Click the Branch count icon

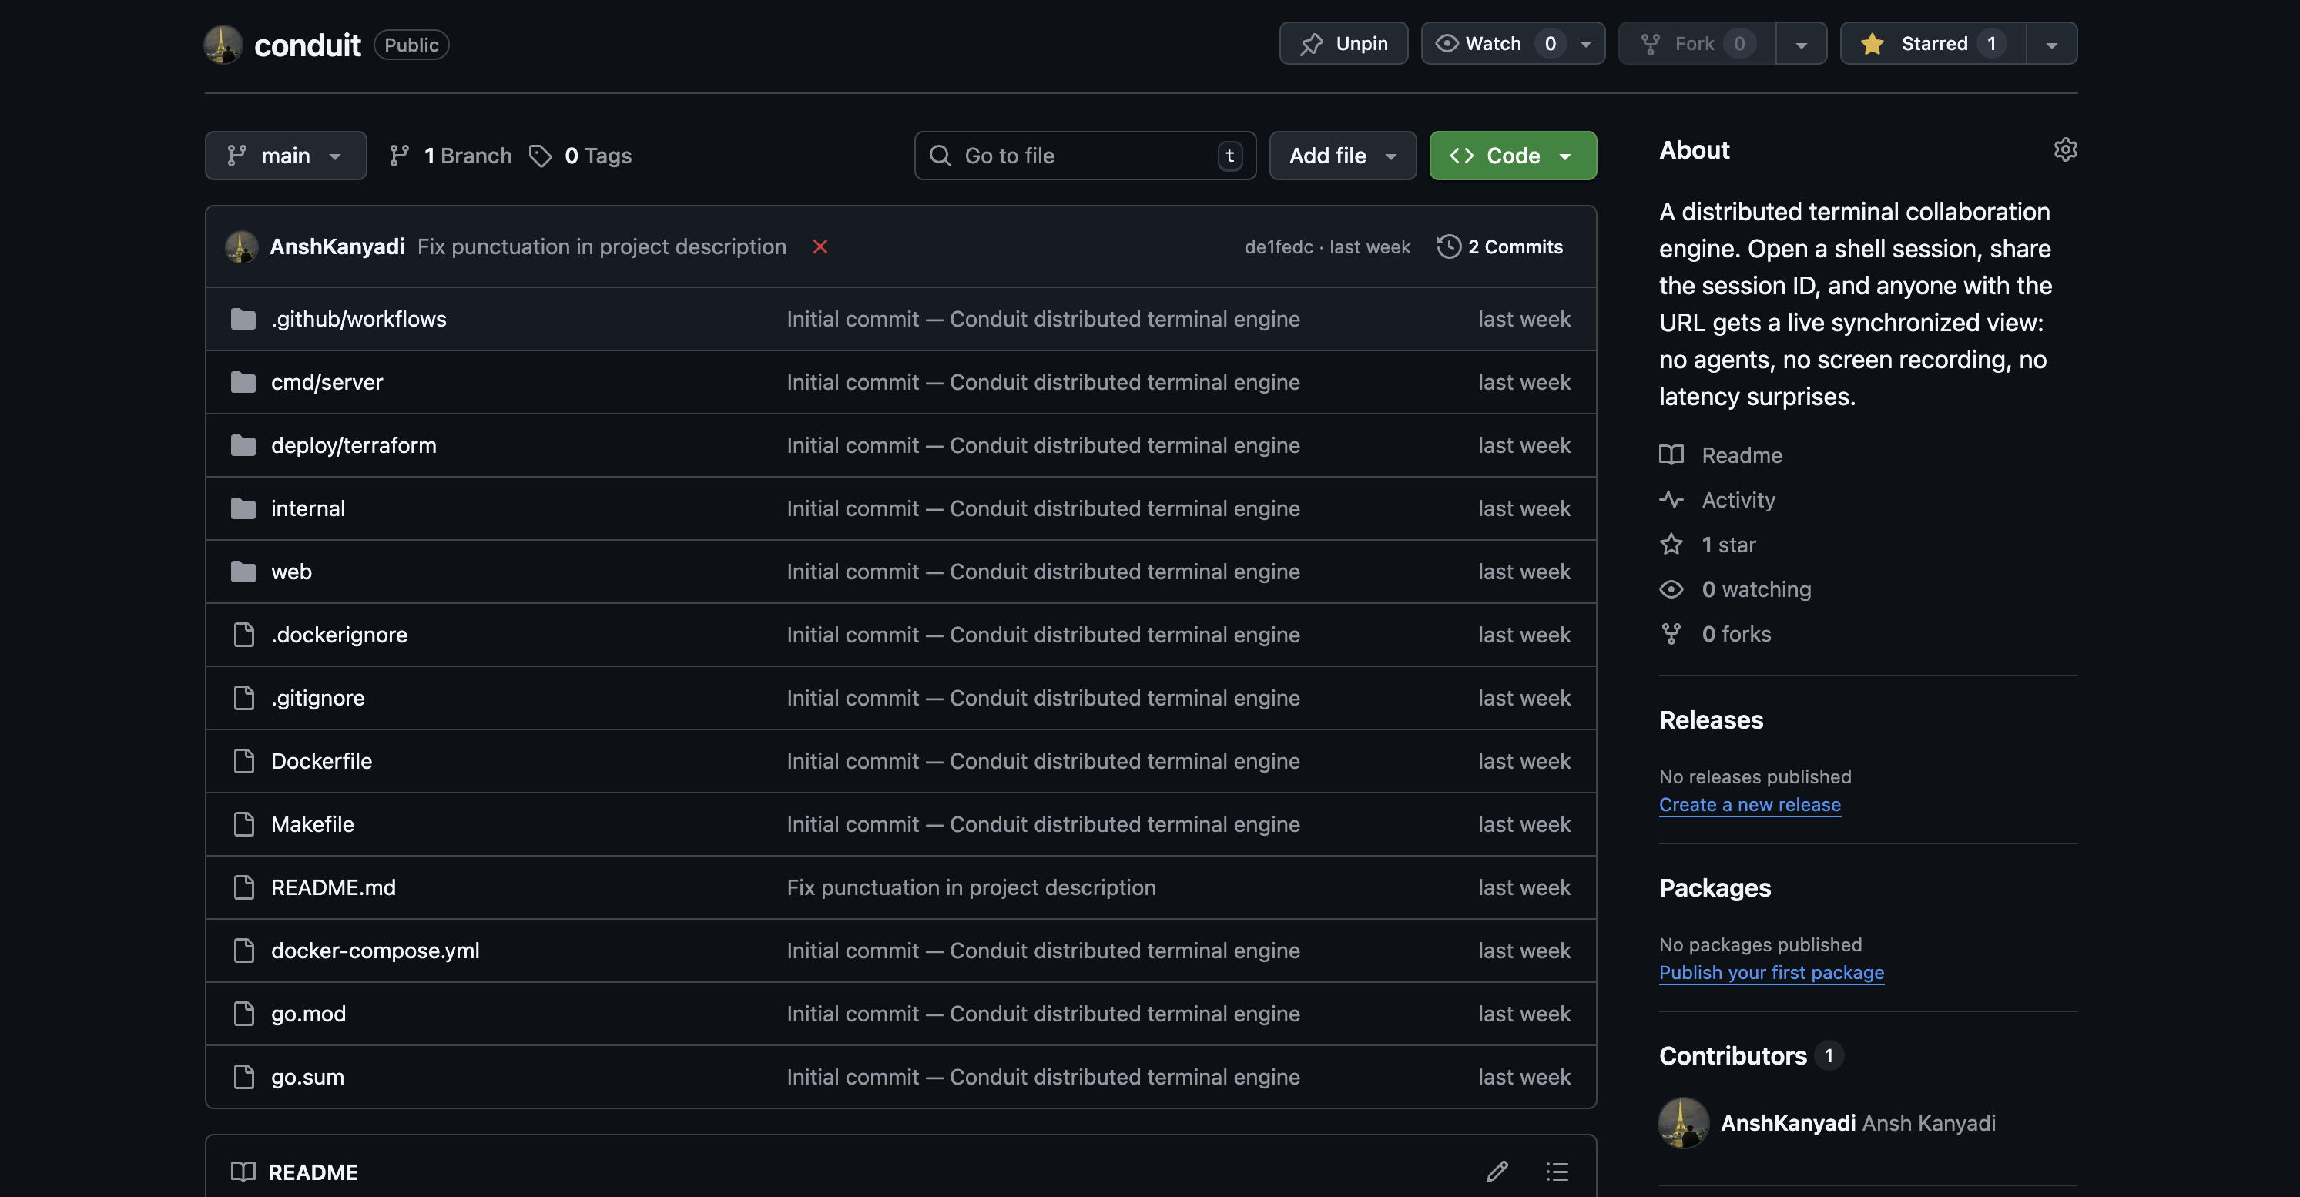399,156
